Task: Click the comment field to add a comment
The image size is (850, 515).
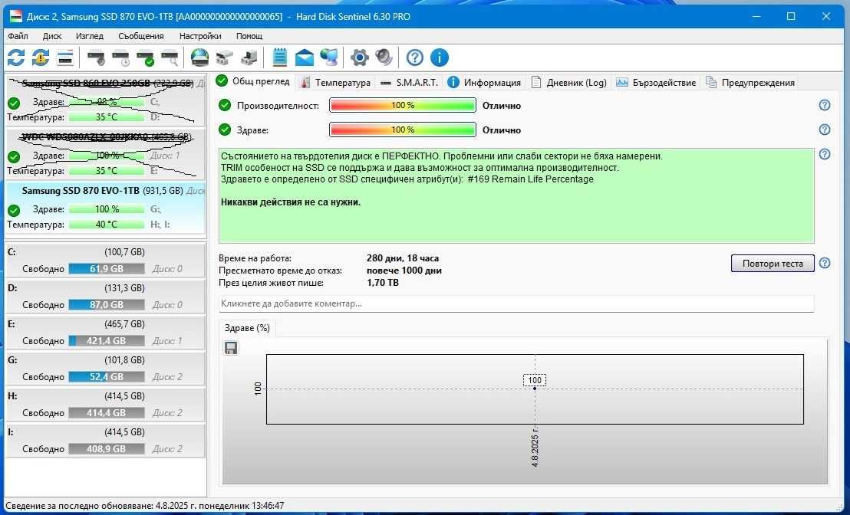Action: [x=516, y=303]
